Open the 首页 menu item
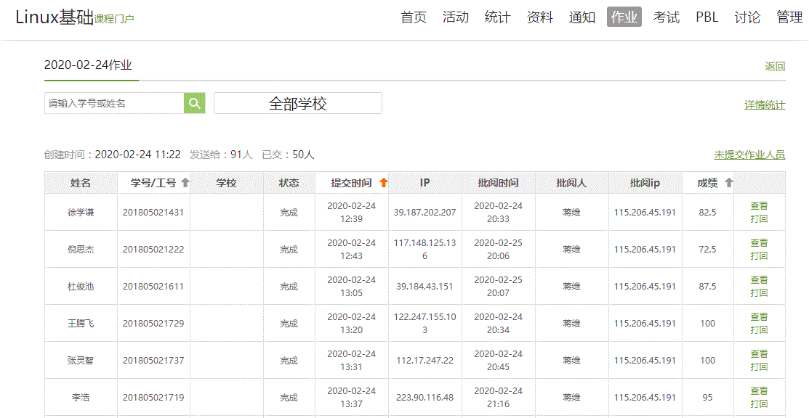 pyautogui.click(x=414, y=17)
